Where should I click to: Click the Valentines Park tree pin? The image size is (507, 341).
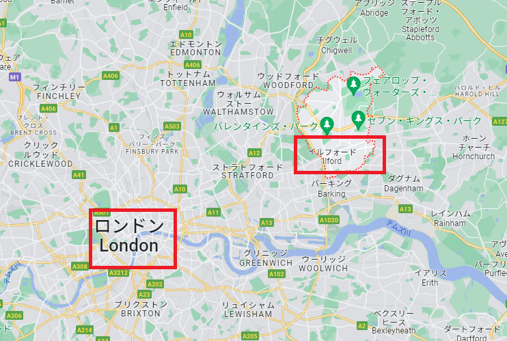pyautogui.click(x=327, y=126)
